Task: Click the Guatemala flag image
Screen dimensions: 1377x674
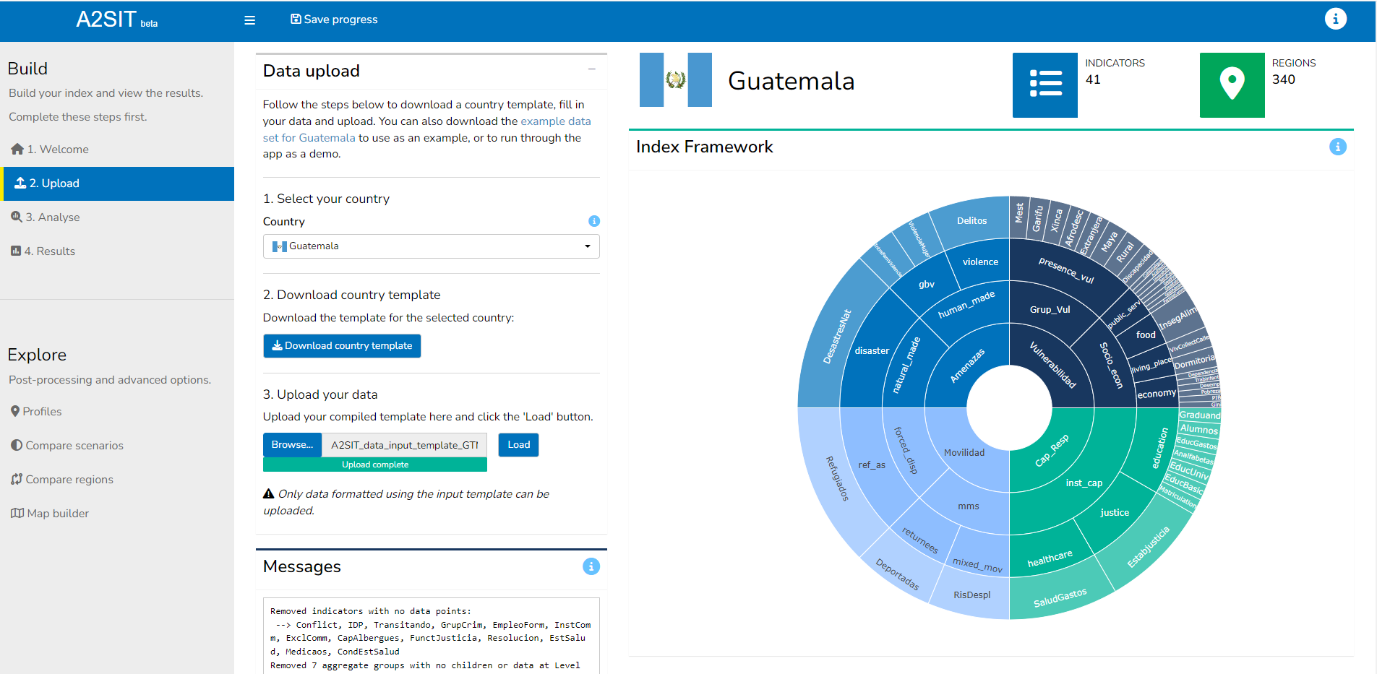Action: 675,80
